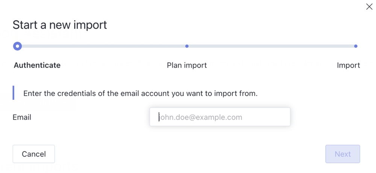
Task: Click progress bar between Plan import and Import
Action: 271,46
